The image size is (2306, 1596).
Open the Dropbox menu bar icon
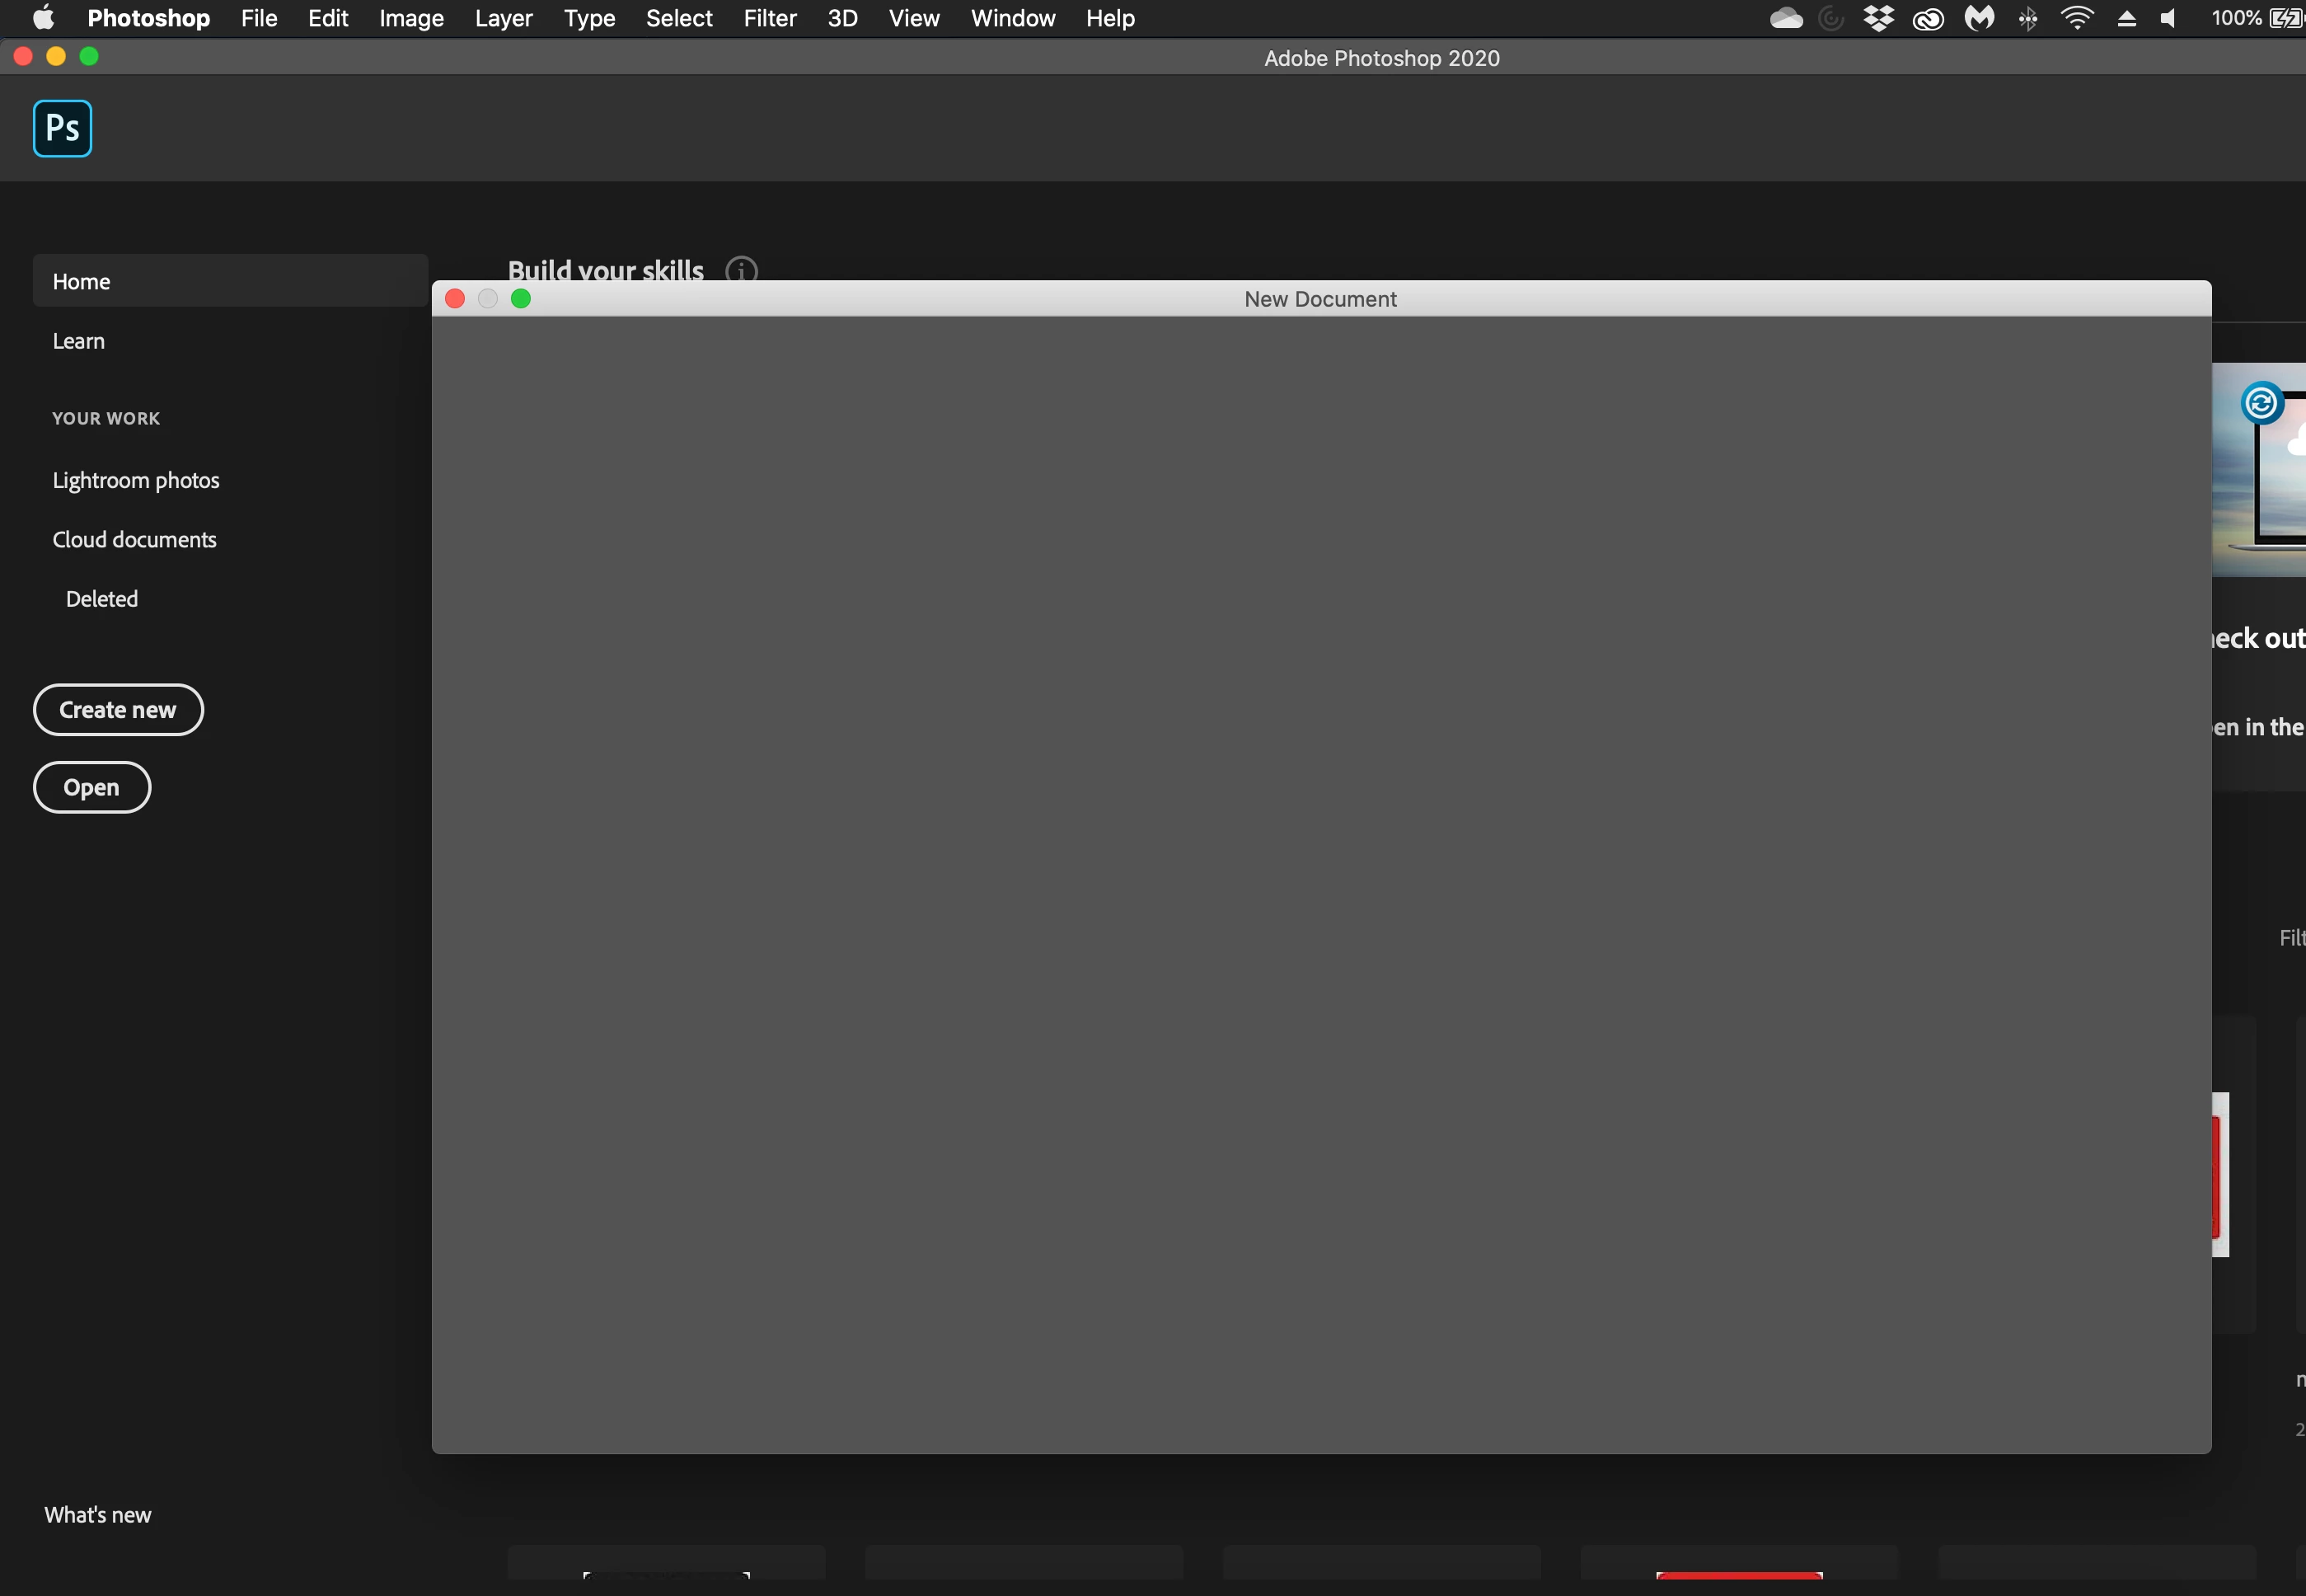pyautogui.click(x=1878, y=19)
